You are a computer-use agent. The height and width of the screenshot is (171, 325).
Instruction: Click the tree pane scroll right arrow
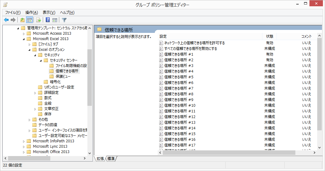(85, 158)
